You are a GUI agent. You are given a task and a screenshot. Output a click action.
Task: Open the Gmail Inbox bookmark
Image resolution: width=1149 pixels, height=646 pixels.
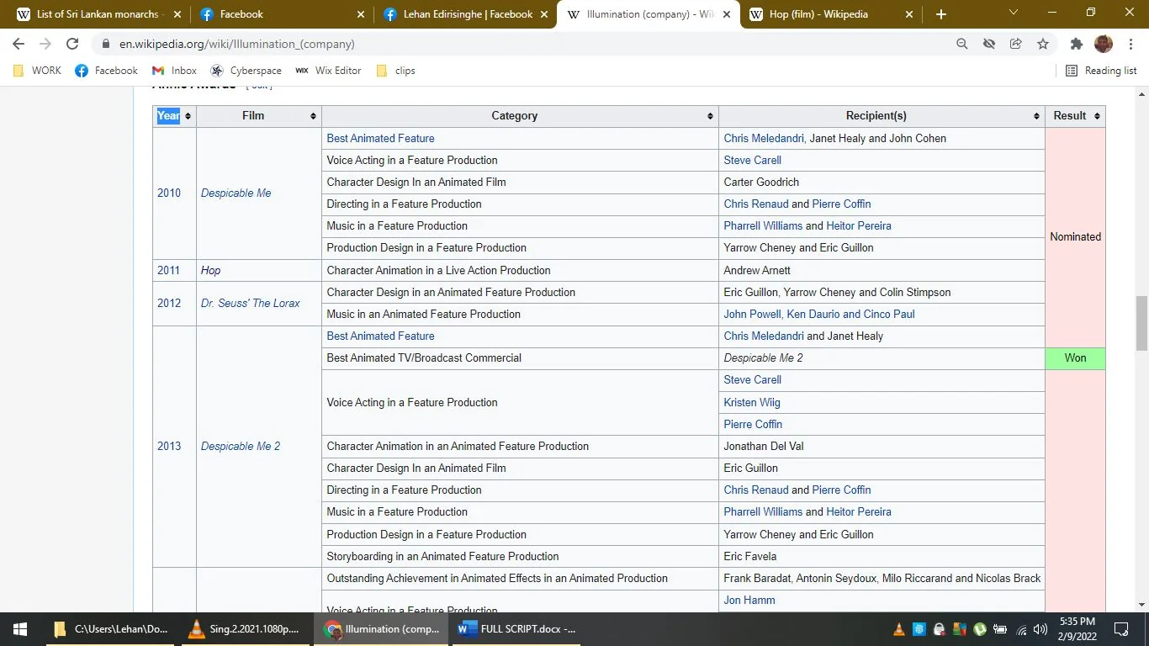pyautogui.click(x=174, y=71)
